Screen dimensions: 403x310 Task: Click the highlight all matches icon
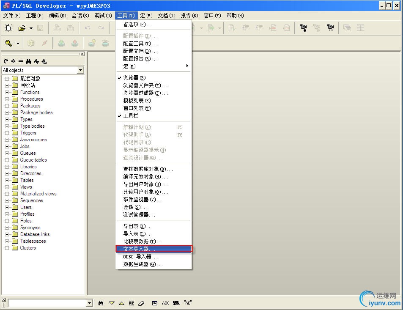132,303
